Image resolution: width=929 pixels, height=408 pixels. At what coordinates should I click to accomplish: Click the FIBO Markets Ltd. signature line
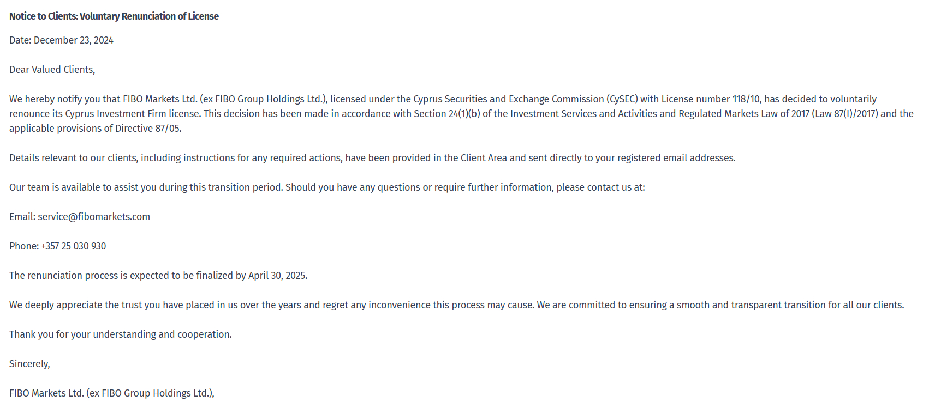coord(111,393)
